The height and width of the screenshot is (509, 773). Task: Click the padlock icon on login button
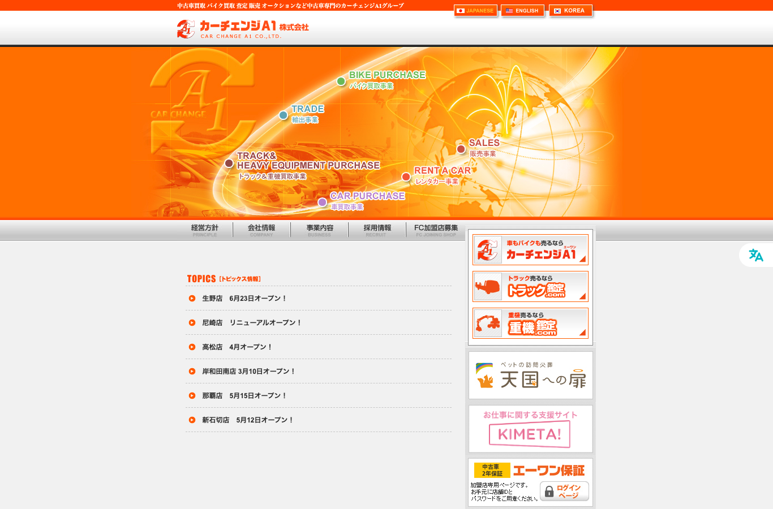point(549,492)
